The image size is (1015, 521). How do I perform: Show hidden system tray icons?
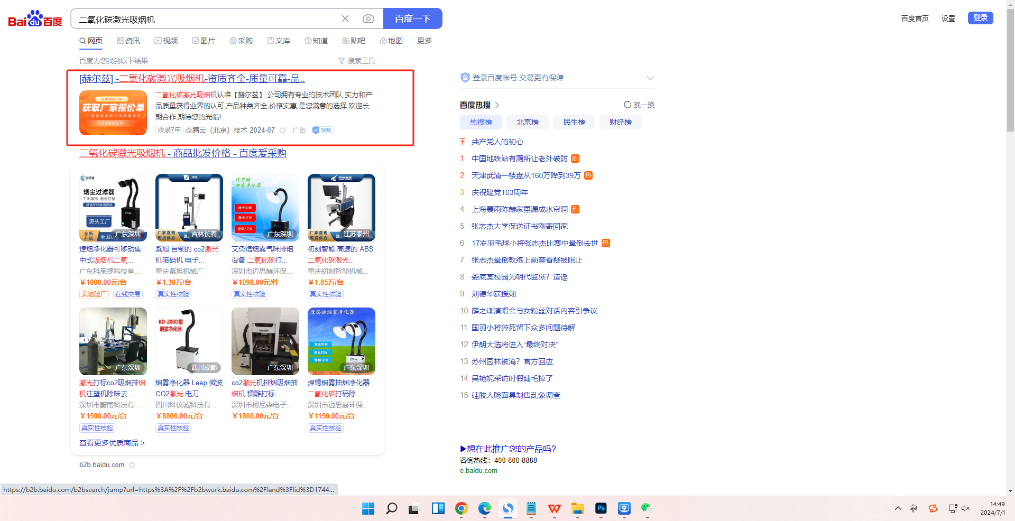pos(898,508)
